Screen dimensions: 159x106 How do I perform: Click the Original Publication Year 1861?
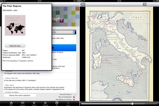24,53
